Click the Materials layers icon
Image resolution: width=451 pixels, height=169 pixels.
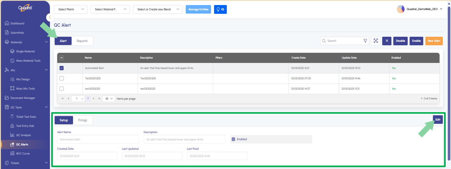click(7, 42)
